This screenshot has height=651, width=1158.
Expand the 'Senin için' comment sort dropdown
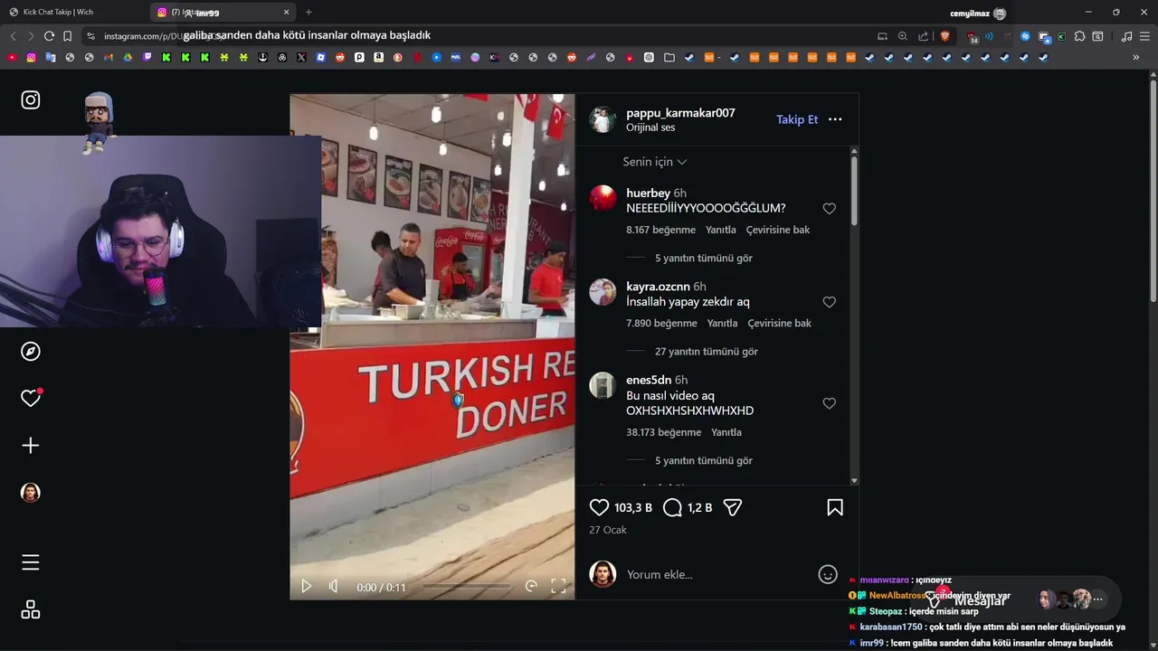tap(655, 162)
